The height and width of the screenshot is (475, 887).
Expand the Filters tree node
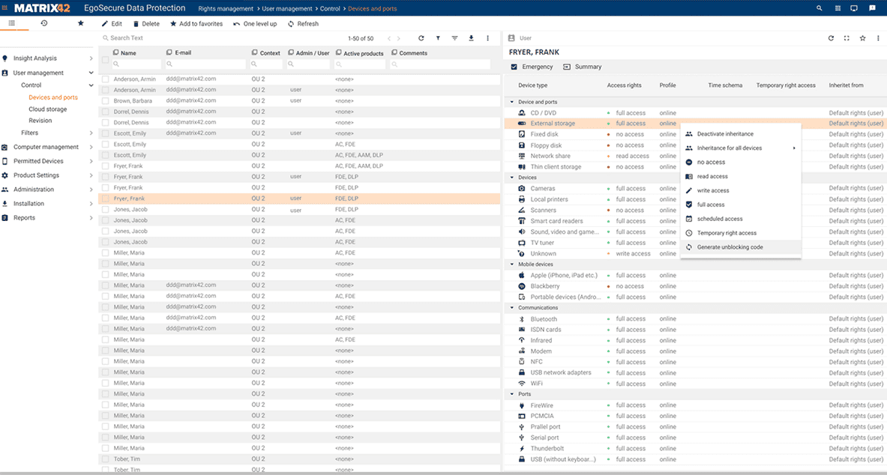[x=91, y=133]
